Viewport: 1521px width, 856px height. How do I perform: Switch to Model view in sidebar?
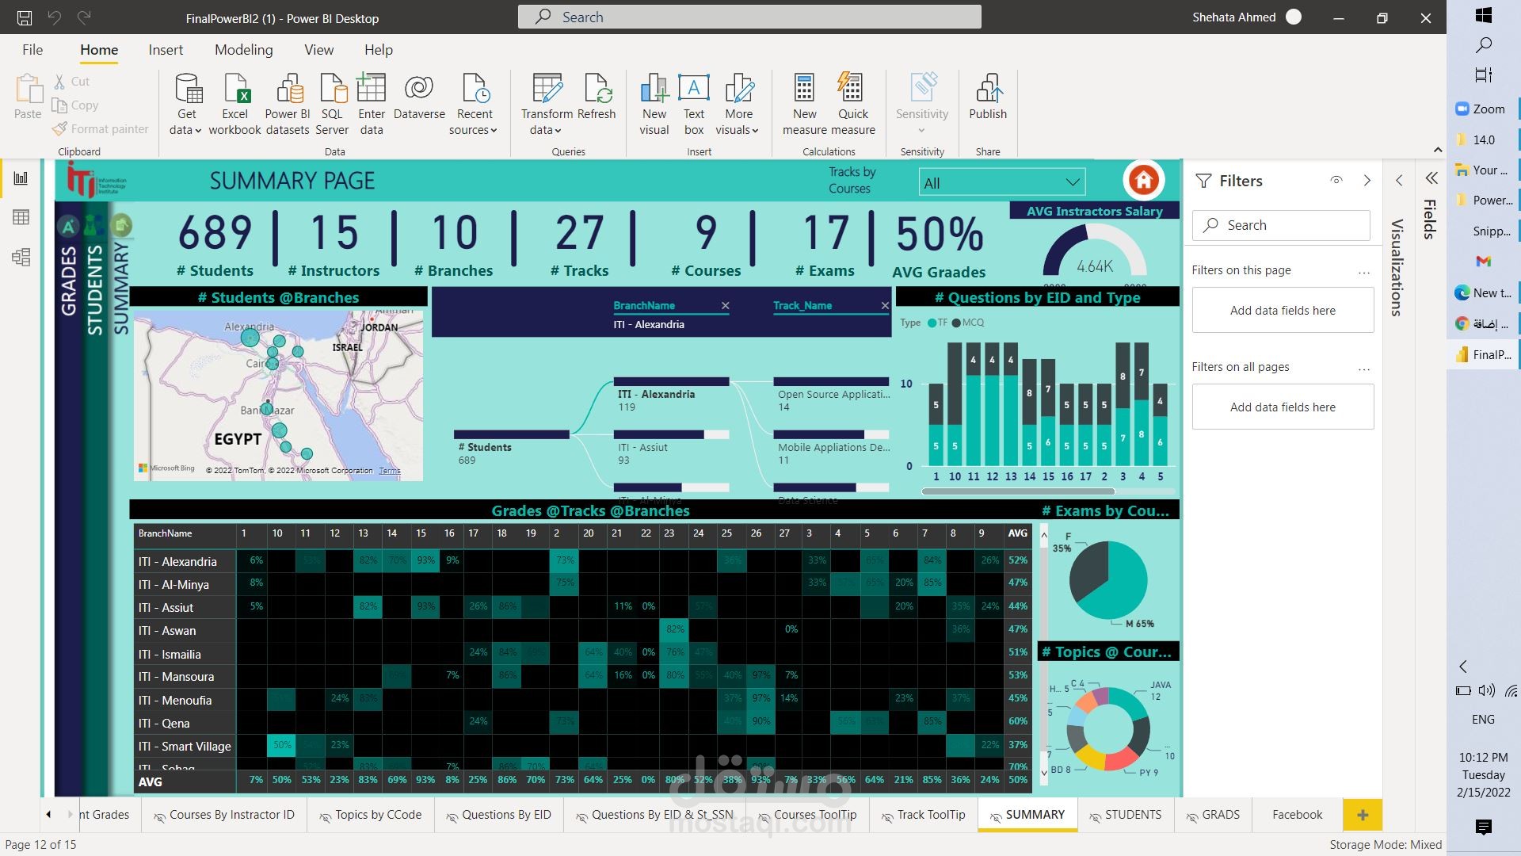tap(21, 257)
